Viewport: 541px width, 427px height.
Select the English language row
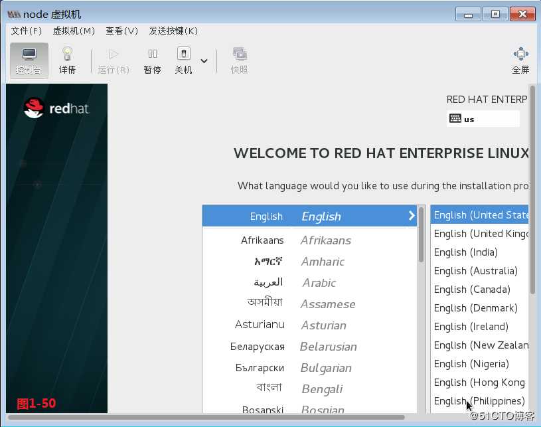click(x=309, y=216)
